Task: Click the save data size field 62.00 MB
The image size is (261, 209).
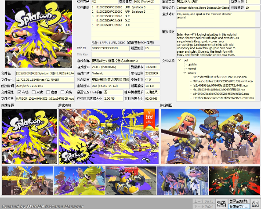Action: 152,99
